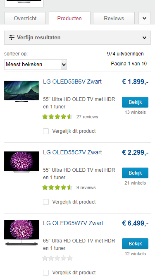Image resolution: width=155 pixels, height=276 pixels.
Task: Click Bekijk button for €1.899 LG OLED55B6V
Action: coord(135,102)
